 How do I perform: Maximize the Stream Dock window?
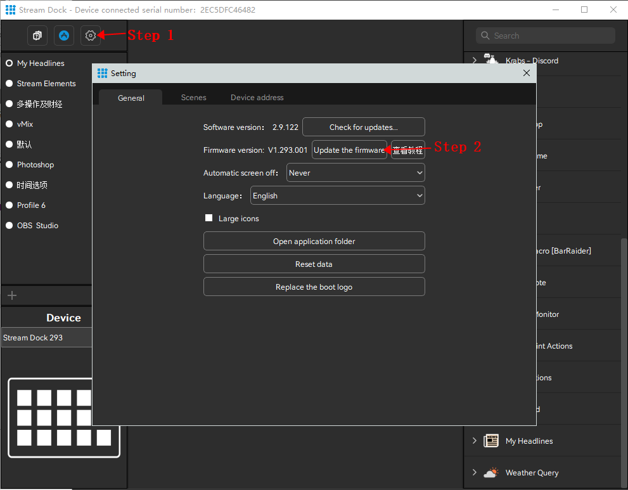click(x=584, y=10)
